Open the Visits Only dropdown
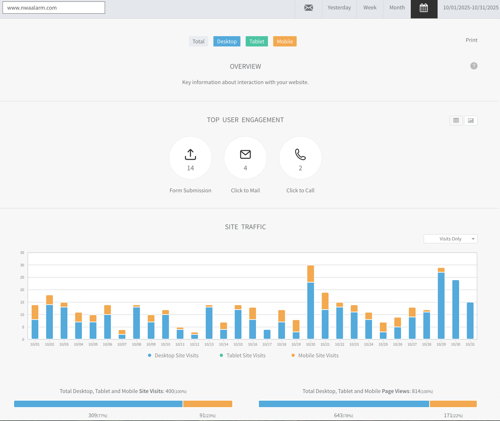 (x=450, y=239)
